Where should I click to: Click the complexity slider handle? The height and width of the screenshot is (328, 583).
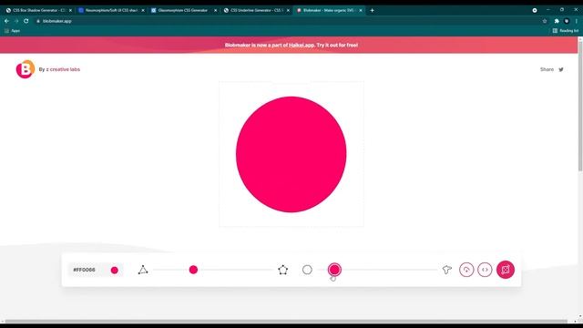(x=193, y=270)
